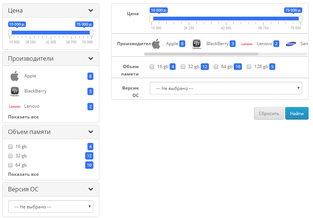Screen dimensions: 313x218
Task: Click the BlackBerry logo in left panel
Action: tap(15, 91)
